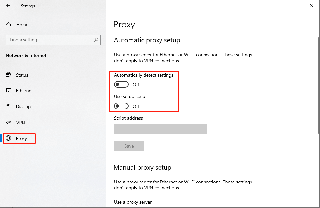Screen dimensions: 320x208
Task: Click the back arrow
Action: click(x=8, y=6)
